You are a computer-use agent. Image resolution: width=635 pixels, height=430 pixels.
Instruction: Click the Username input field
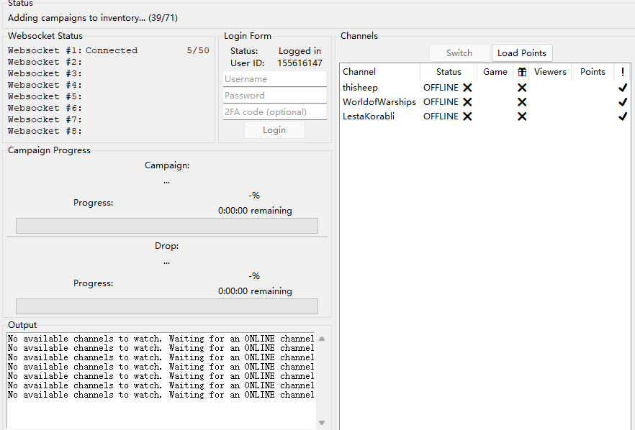(x=274, y=78)
